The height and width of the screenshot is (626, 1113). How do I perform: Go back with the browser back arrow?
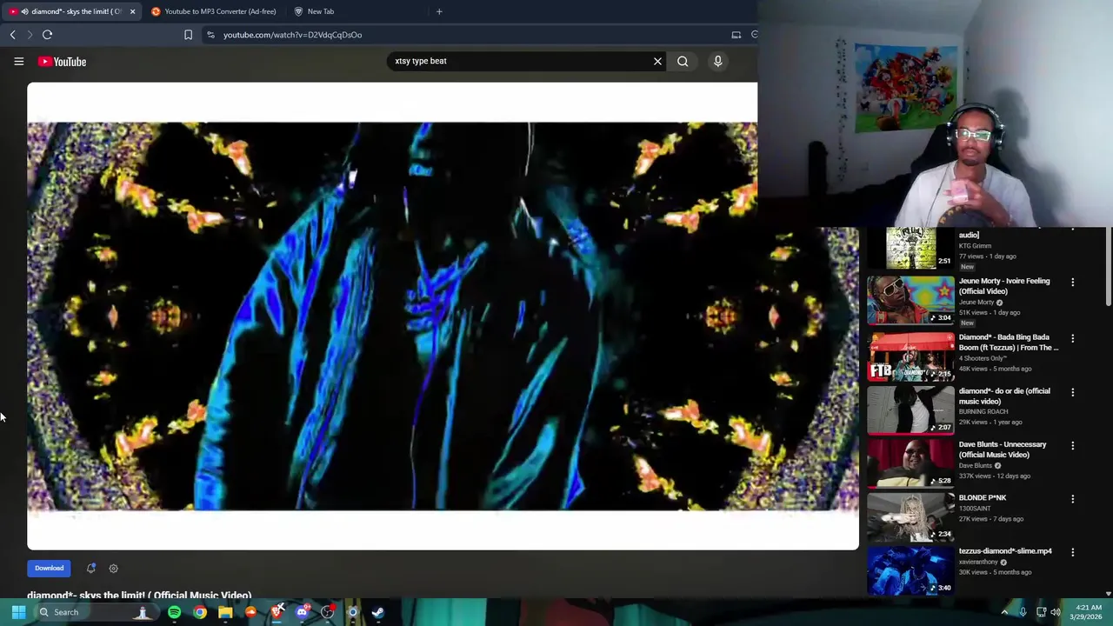(12, 35)
